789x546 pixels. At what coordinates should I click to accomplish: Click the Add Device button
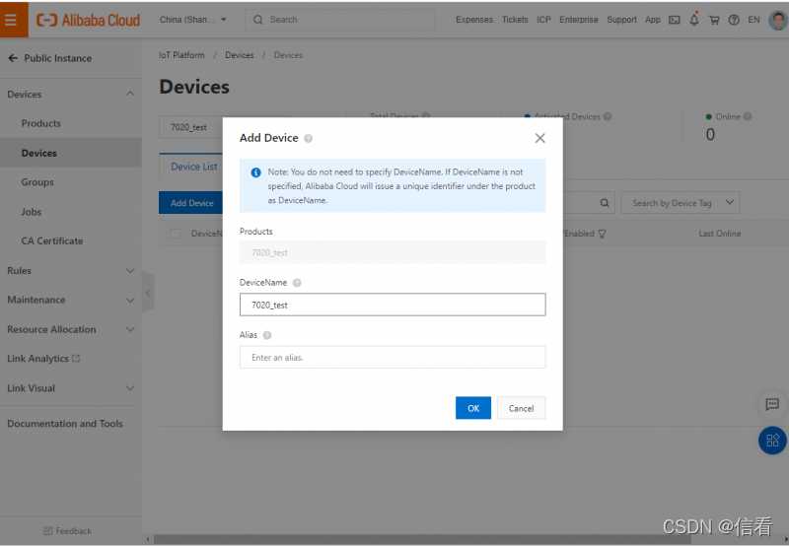pos(191,203)
